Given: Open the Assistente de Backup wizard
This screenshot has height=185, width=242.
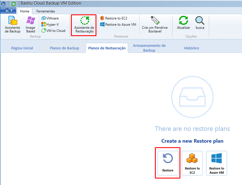Looking at the screenshot, I should (x=12, y=25).
